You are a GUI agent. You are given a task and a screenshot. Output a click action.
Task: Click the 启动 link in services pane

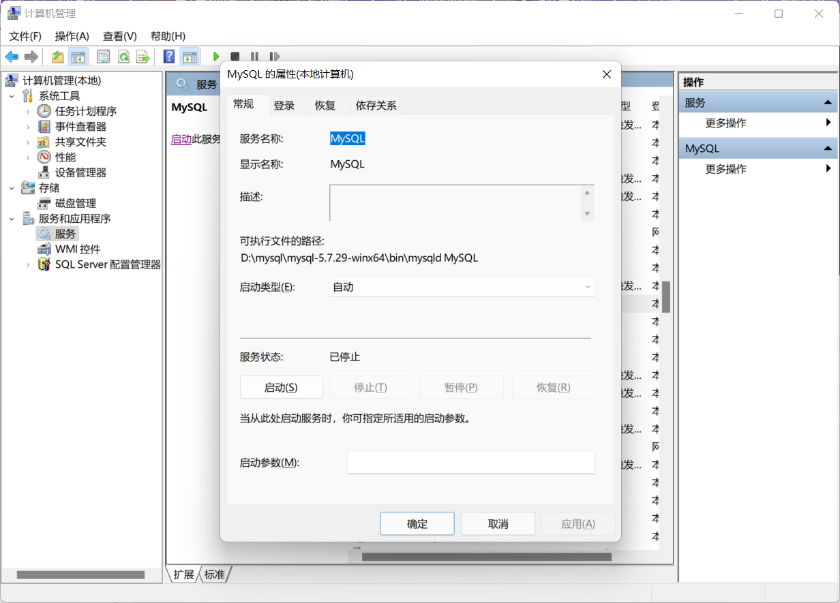click(x=181, y=138)
